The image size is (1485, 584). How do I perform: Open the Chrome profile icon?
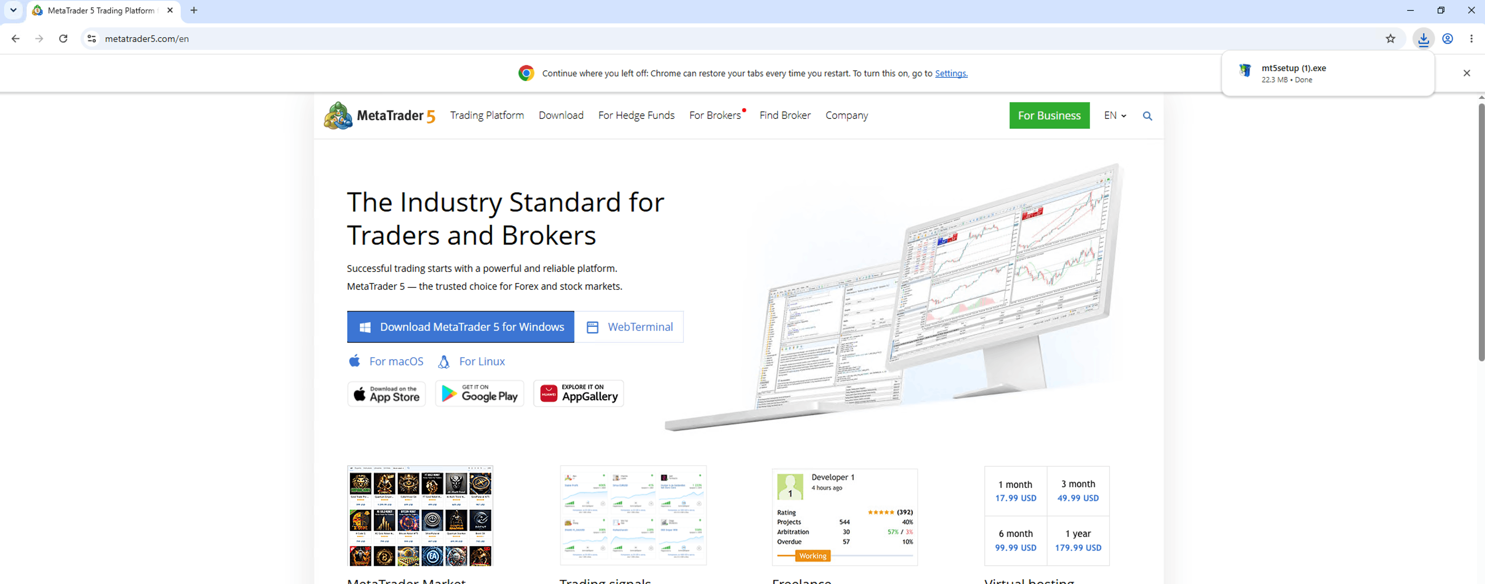(x=1447, y=38)
